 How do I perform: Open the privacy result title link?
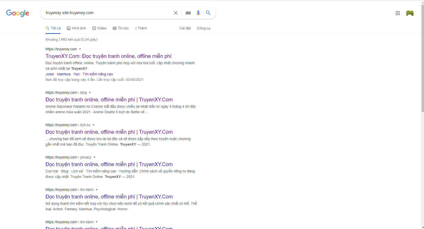(x=109, y=164)
